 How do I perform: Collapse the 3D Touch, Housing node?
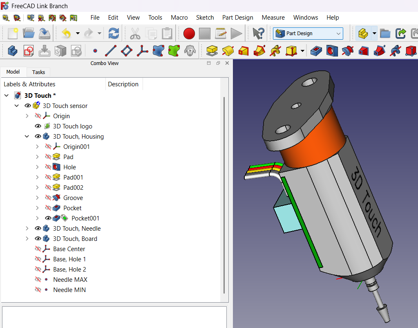[27, 136]
